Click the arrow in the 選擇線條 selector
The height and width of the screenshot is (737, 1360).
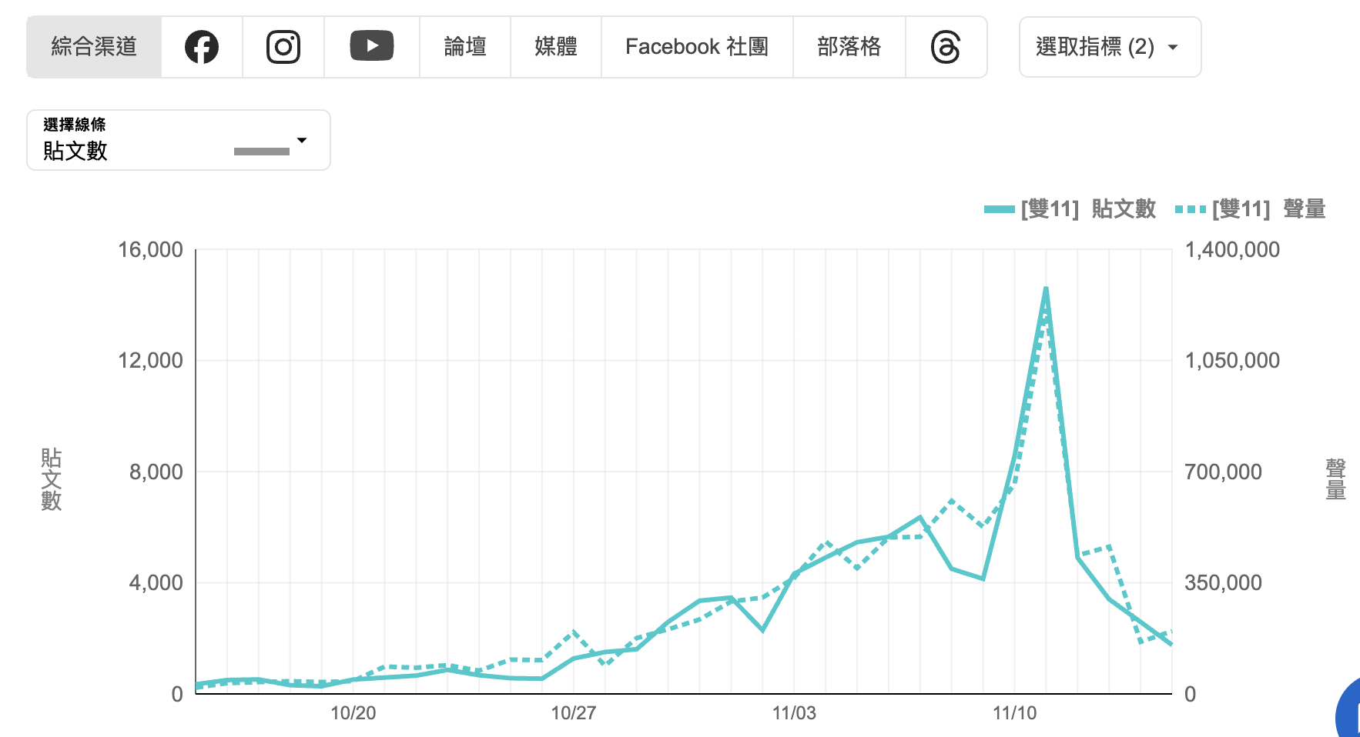point(302,140)
